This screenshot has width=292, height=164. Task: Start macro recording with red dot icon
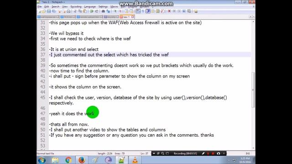169,11
